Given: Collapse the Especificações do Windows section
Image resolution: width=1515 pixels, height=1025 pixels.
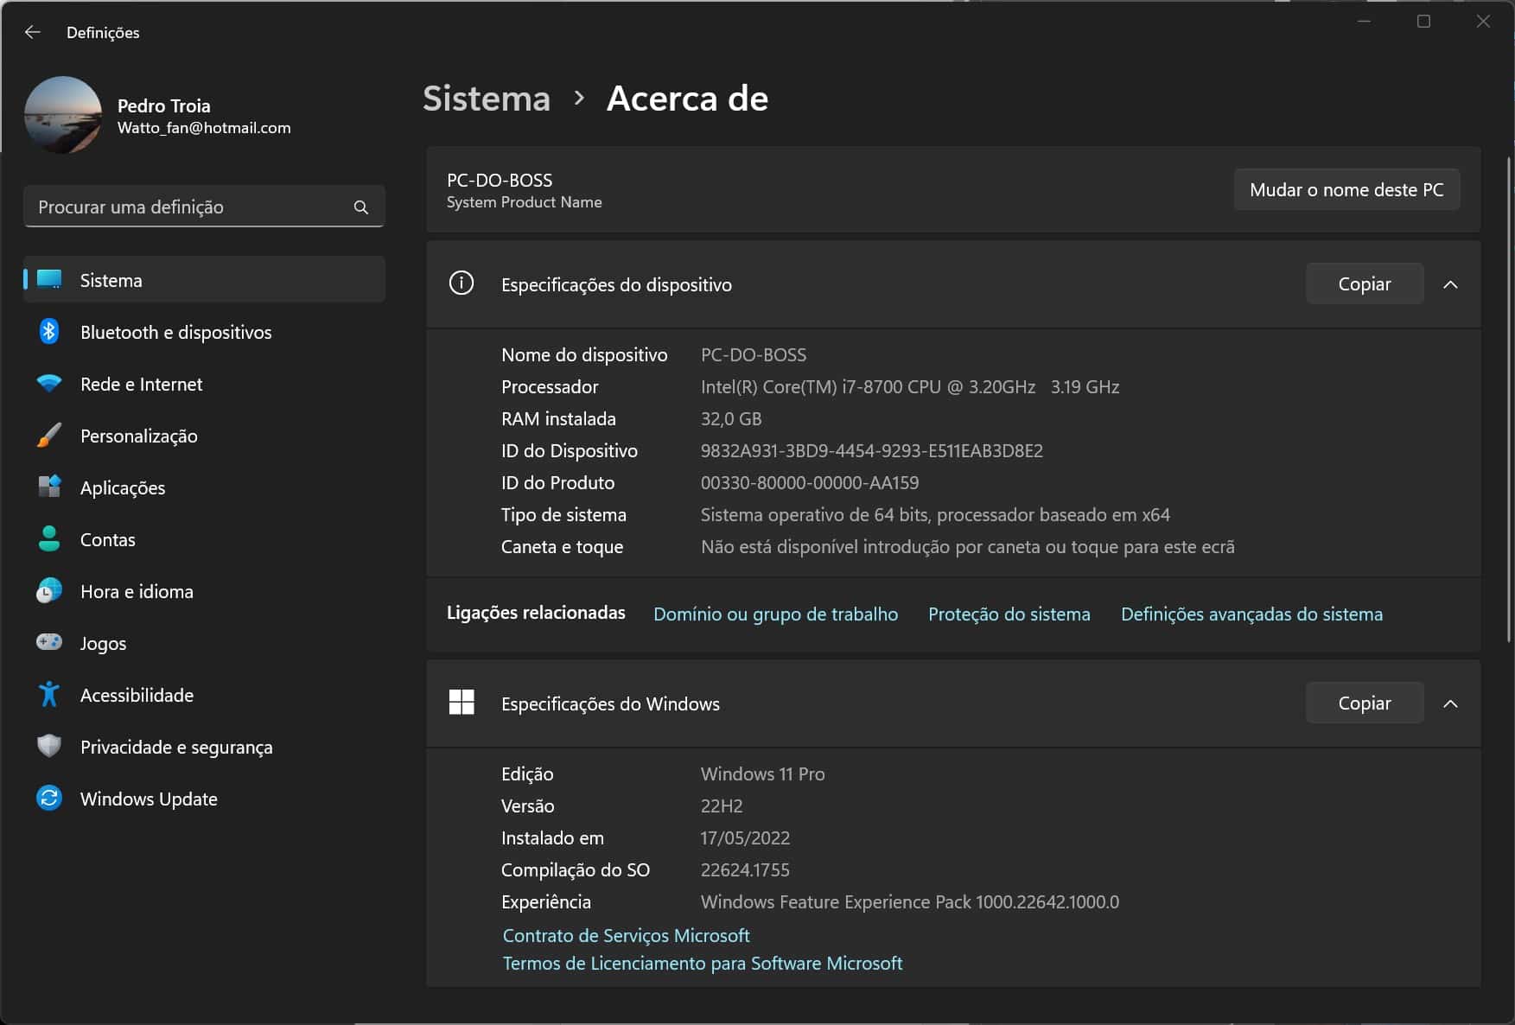Looking at the screenshot, I should (x=1450, y=703).
